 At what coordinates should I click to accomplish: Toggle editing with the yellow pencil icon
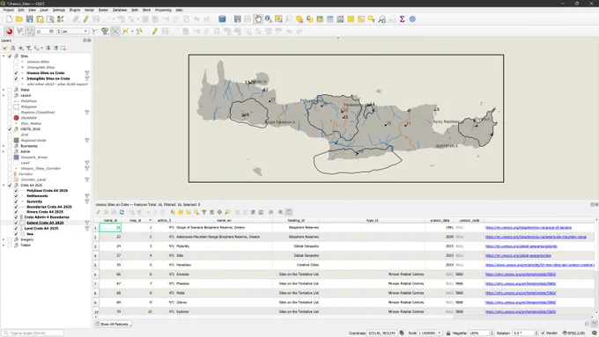pyautogui.click(x=86, y=19)
